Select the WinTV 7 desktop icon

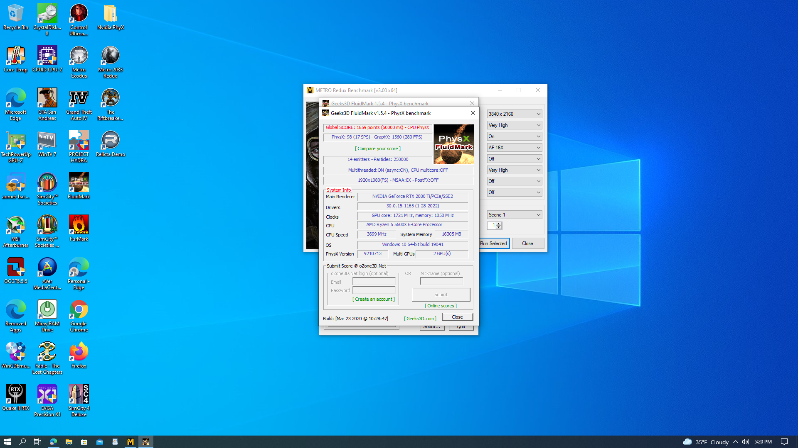click(47, 144)
